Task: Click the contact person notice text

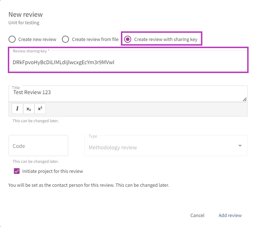Action: click(89, 185)
